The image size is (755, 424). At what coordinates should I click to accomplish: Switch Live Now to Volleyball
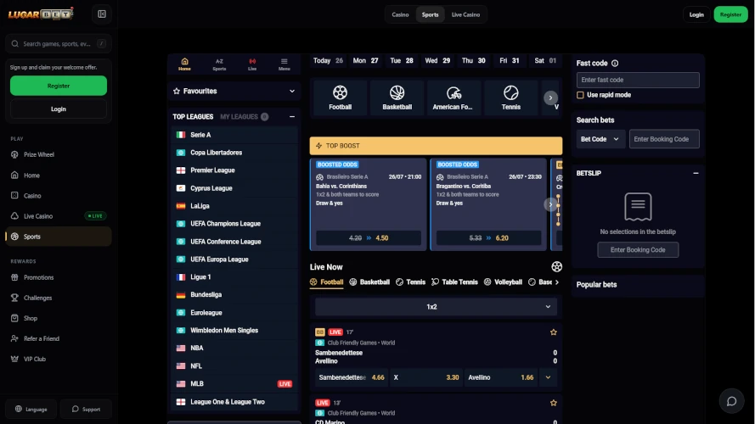[503, 282]
